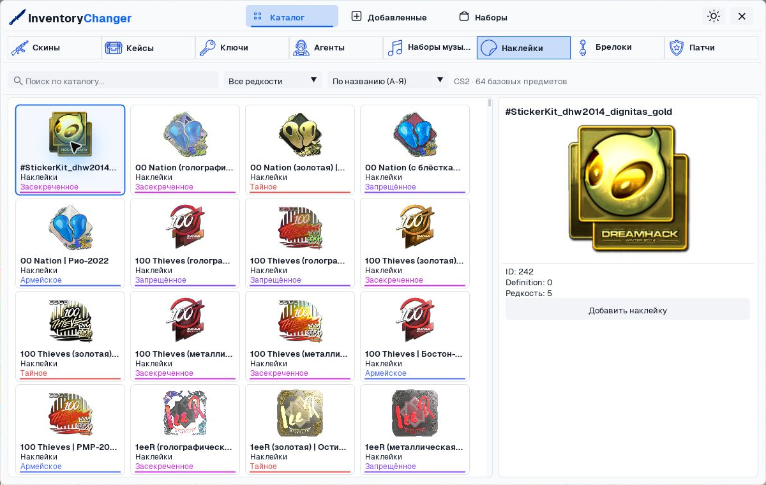
Task: Click the rifle icon of Скины
Action: click(x=20, y=48)
